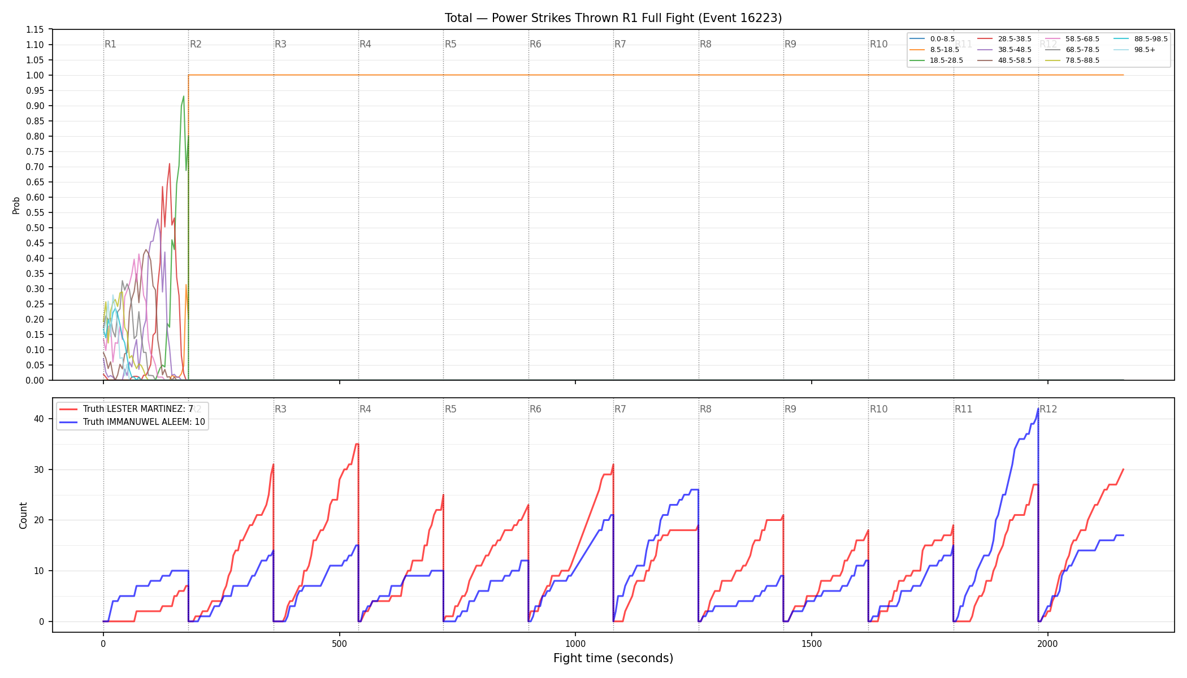The height and width of the screenshot is (678, 1187).
Task: Click the 20 tick on the Count axis
Action: pyautogui.click(x=39, y=520)
